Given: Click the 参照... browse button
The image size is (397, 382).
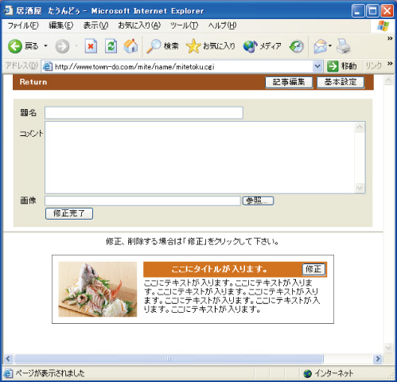Looking at the screenshot, I should click(x=258, y=201).
